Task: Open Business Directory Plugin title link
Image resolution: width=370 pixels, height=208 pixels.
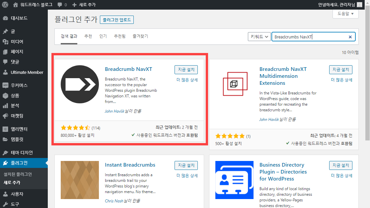Action: pyautogui.click(x=283, y=172)
